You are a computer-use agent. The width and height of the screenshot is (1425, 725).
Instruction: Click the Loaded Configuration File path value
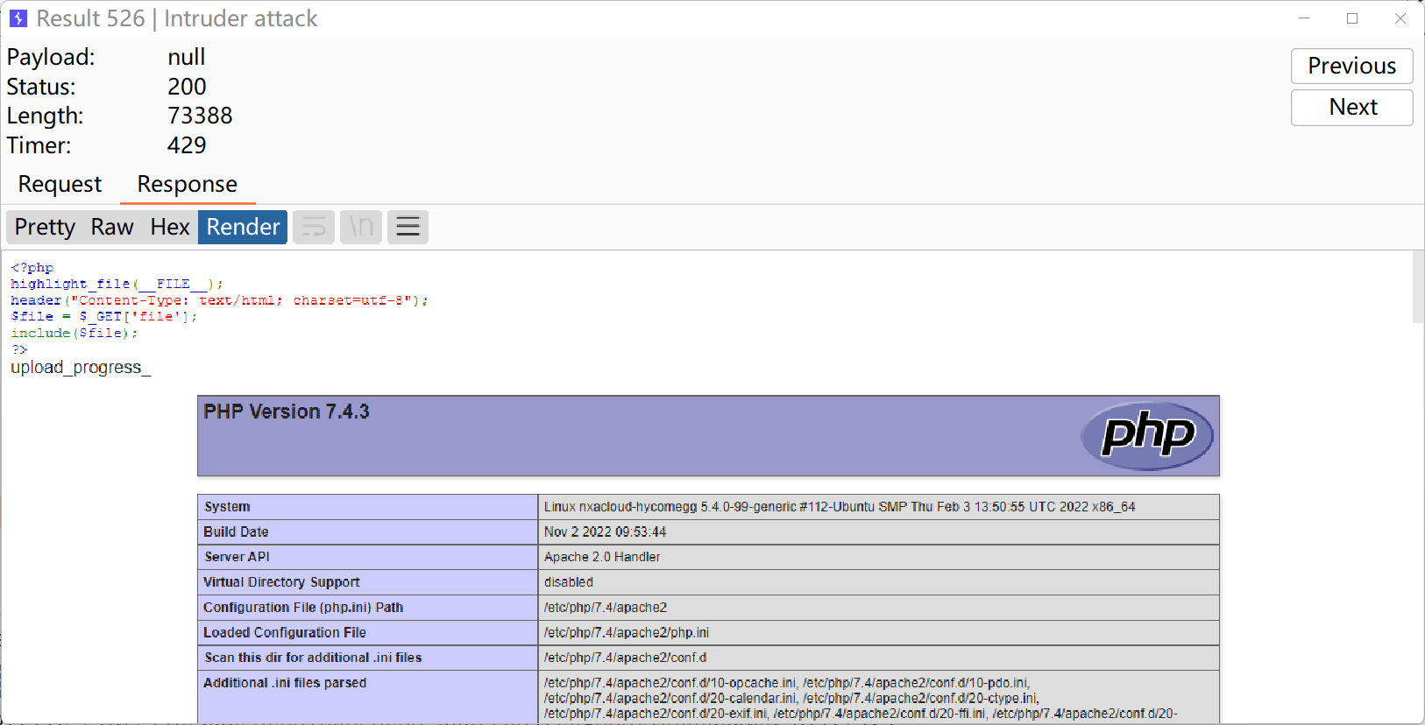pos(627,632)
